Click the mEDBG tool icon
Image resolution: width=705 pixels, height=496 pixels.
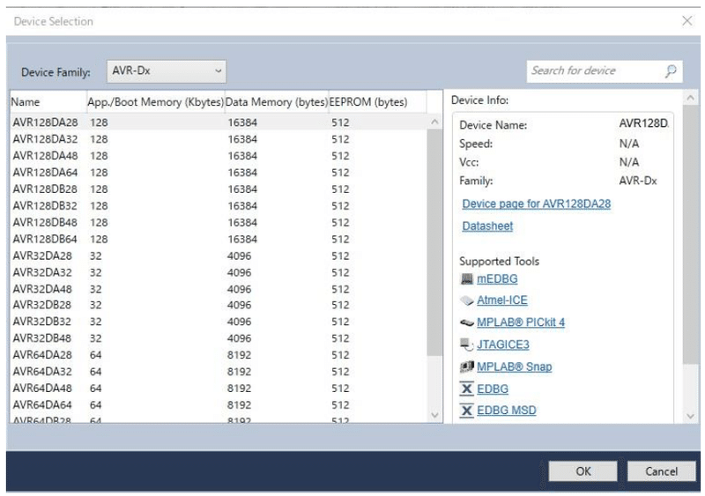pyautogui.click(x=467, y=278)
